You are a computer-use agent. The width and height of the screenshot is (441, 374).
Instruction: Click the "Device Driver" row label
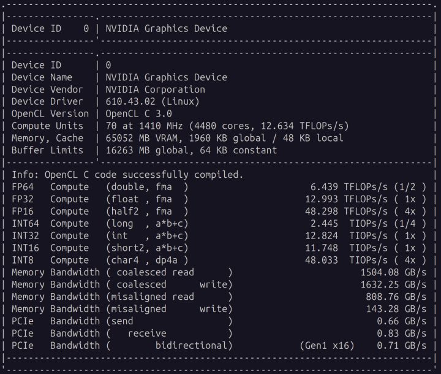47,101
